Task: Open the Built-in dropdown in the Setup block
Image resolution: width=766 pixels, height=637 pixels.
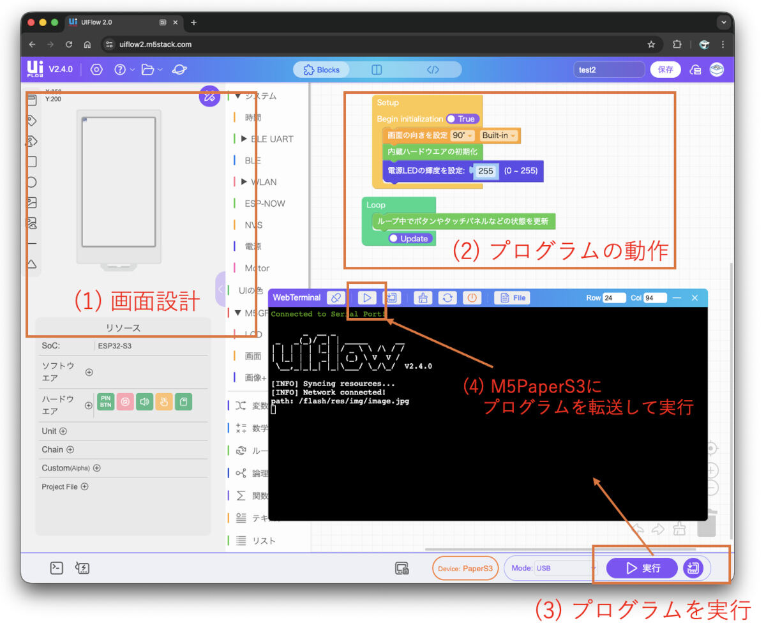Action: click(x=499, y=135)
